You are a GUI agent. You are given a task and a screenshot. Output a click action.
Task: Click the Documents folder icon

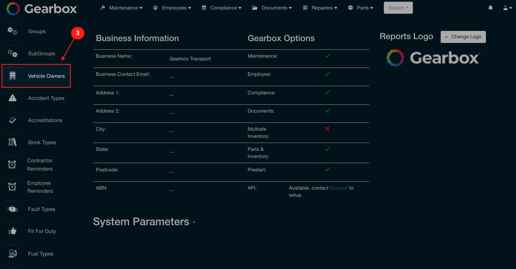tap(255, 8)
